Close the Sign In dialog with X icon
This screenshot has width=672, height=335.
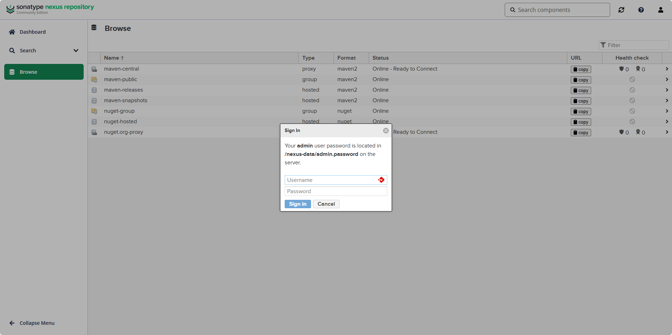pyautogui.click(x=386, y=131)
